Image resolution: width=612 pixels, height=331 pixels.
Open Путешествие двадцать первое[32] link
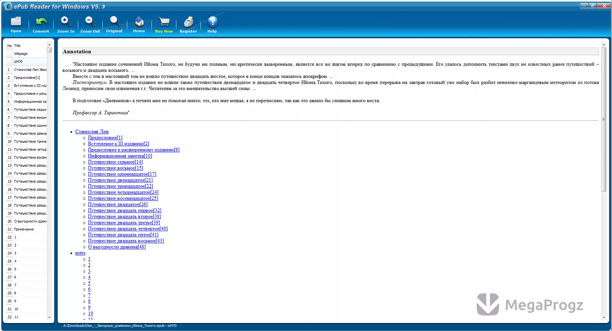pos(125,210)
